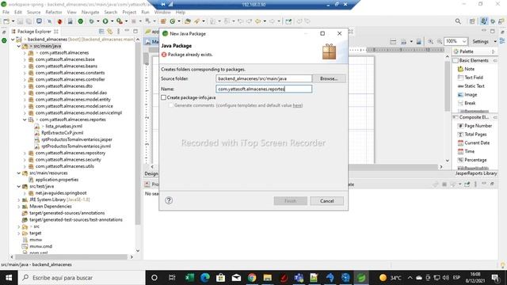Viewport: 507px width, 285px height.
Task: Open the Window menu
Action: pyautogui.click(x=162, y=12)
